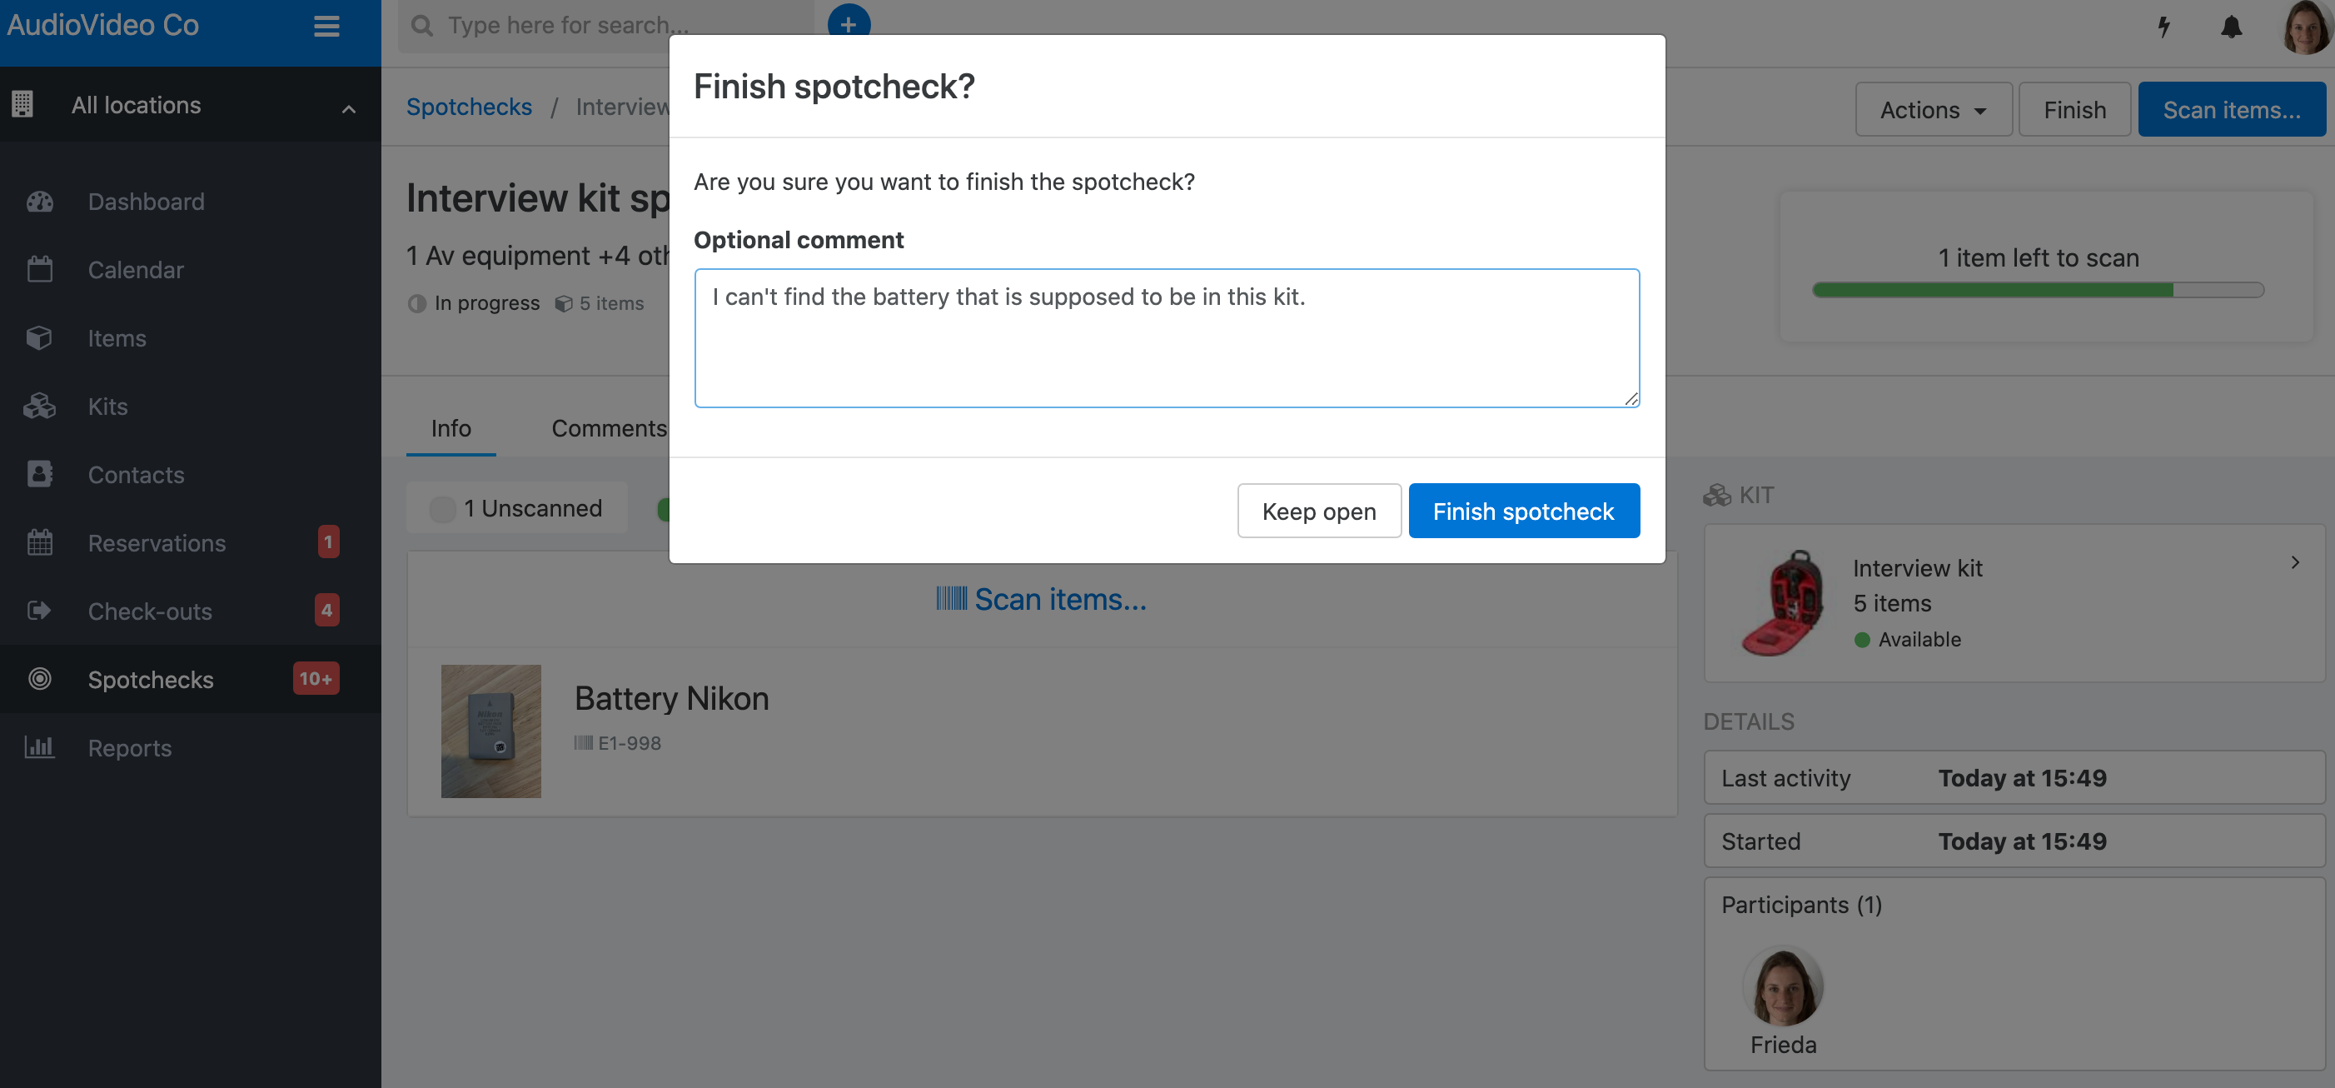The image size is (2335, 1088).
Task: Switch to the Comments tab
Action: (x=609, y=428)
